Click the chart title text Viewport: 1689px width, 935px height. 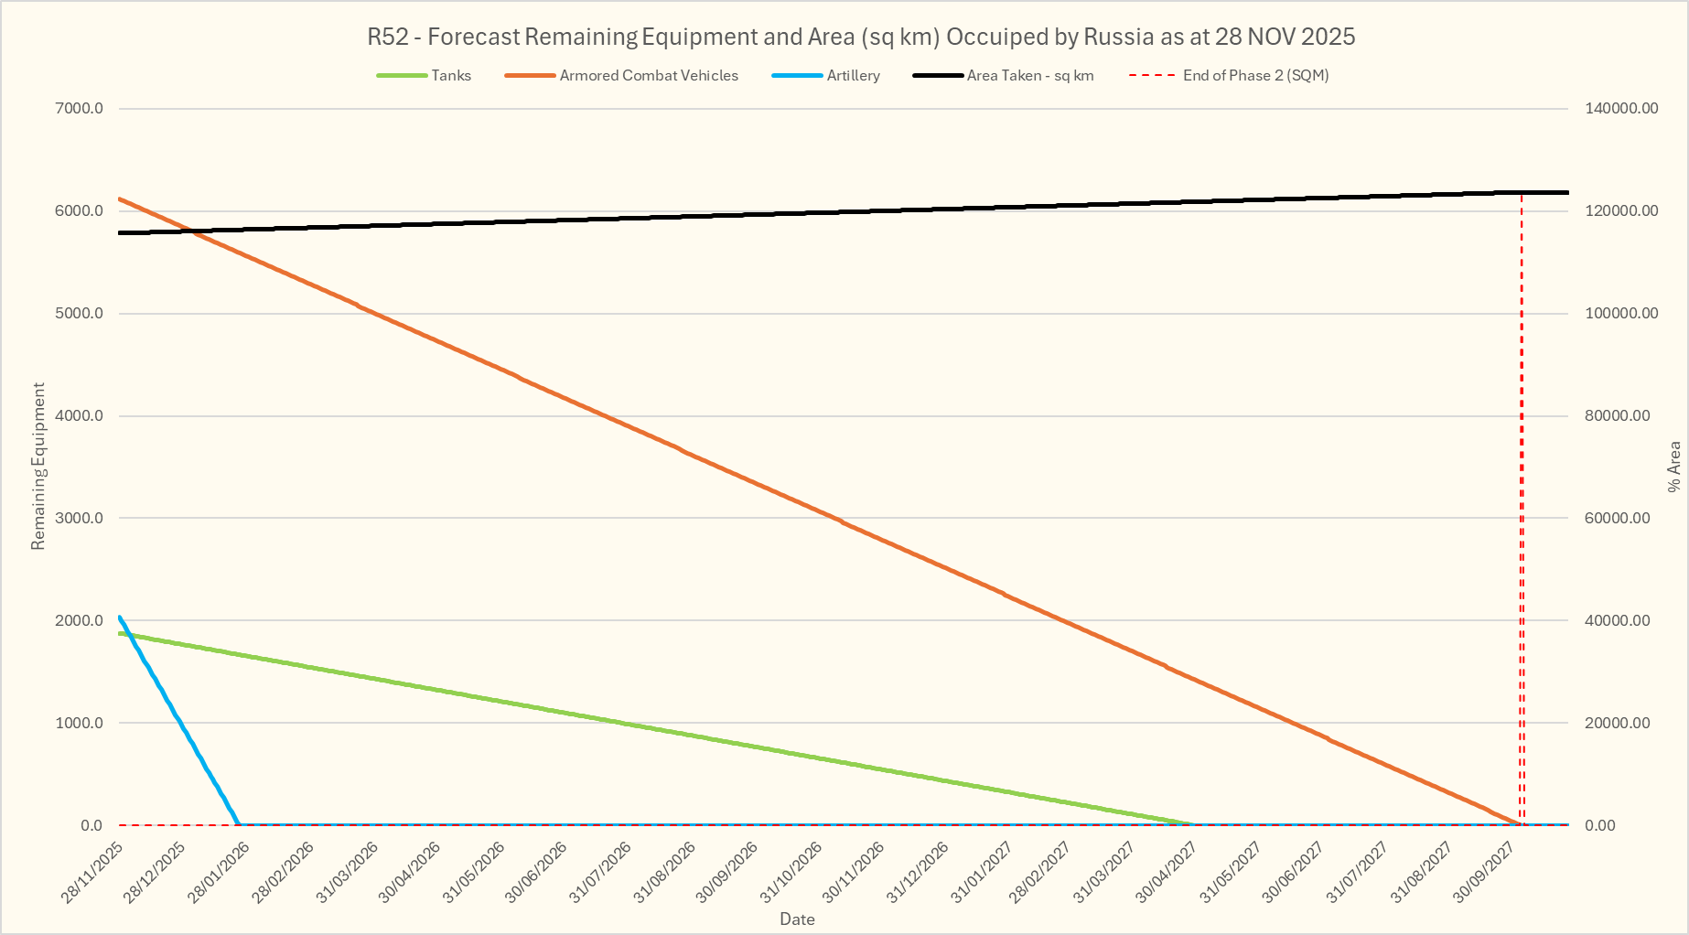point(860,37)
